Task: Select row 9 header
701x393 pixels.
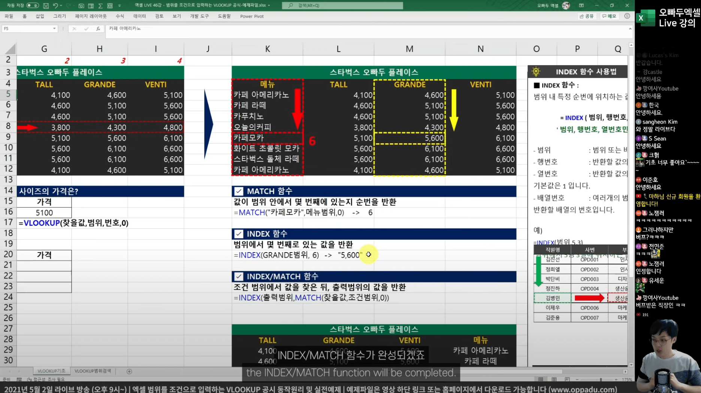Action: 8,137
